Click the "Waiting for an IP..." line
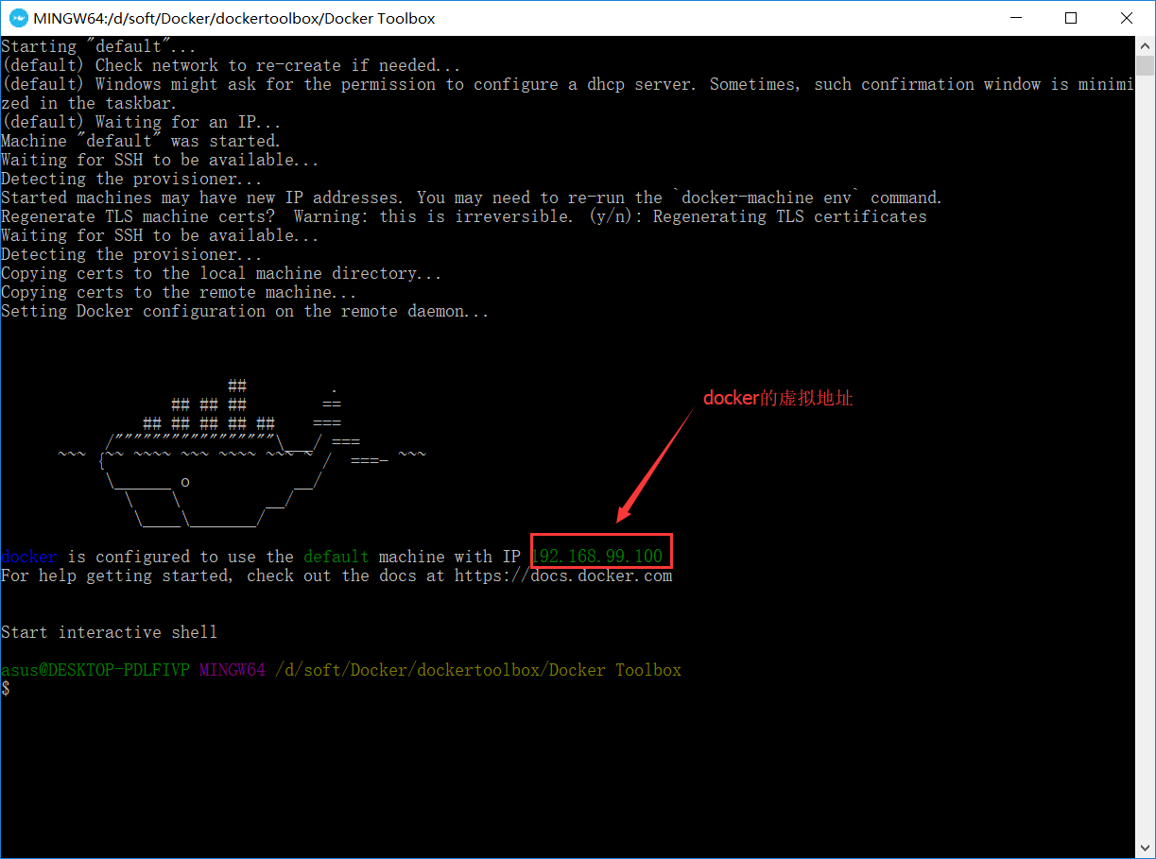Viewport: 1156px width, 859px height. [x=141, y=122]
